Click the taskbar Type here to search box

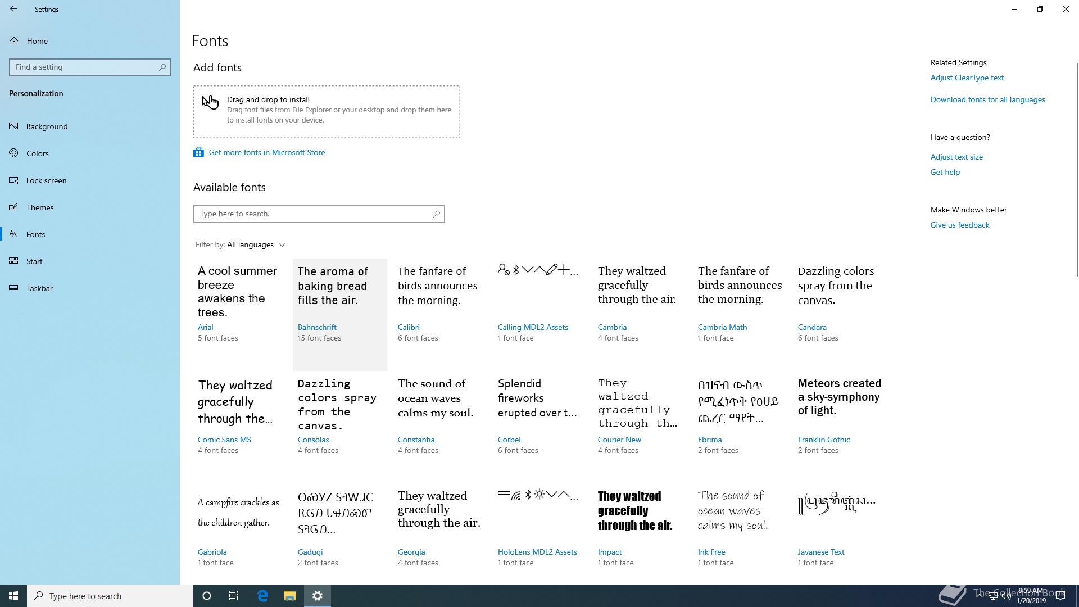[110, 596]
